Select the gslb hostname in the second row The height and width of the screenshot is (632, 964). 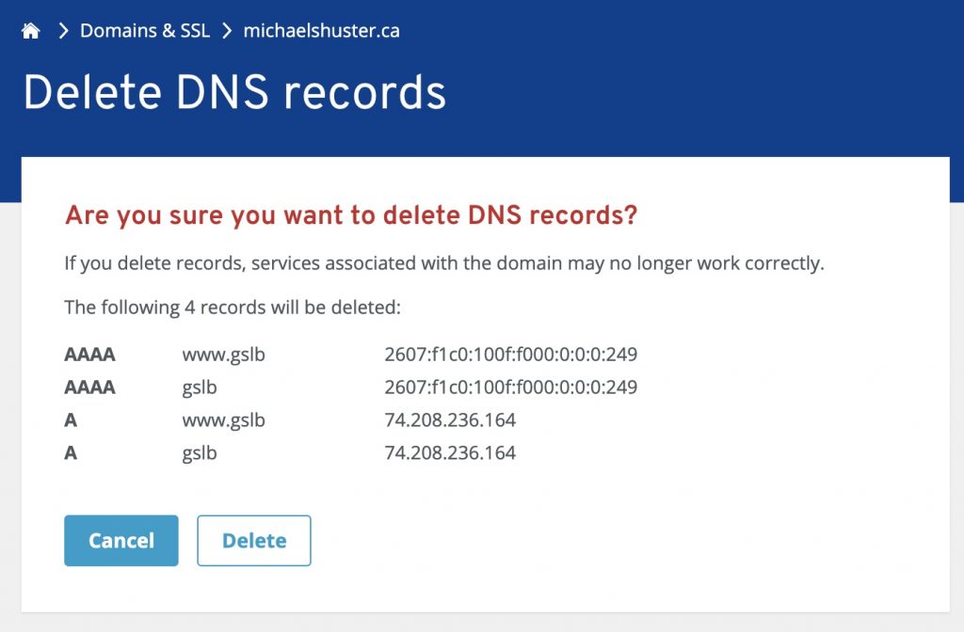[x=200, y=387]
